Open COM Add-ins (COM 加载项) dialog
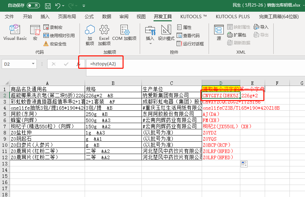Image resolution: width=305 pixels, height=197 pixels. [124, 32]
